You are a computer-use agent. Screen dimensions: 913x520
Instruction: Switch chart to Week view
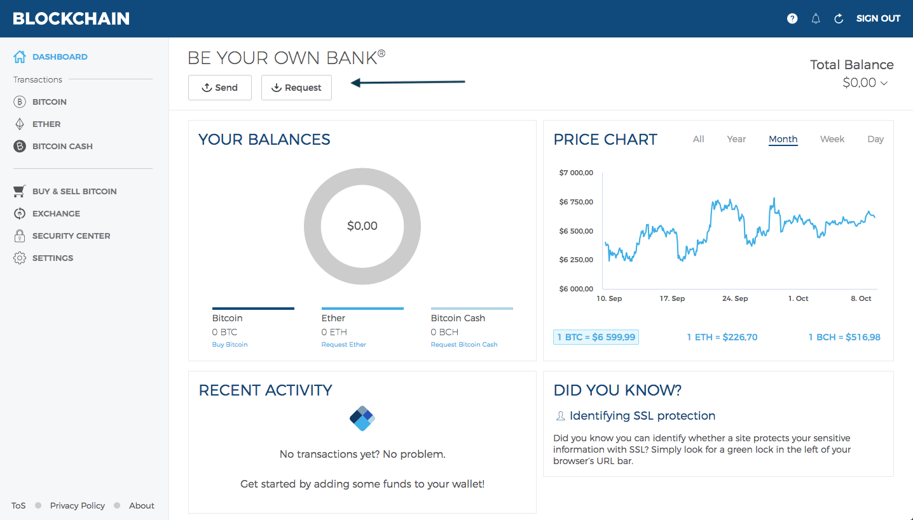(832, 138)
